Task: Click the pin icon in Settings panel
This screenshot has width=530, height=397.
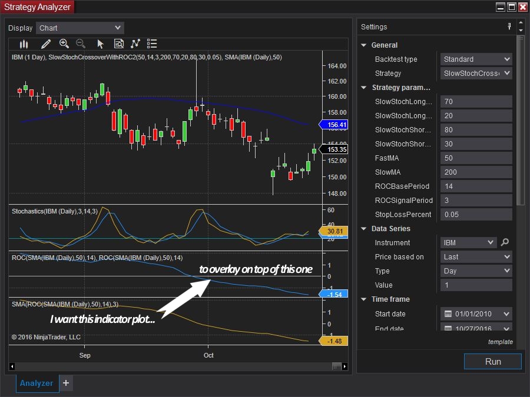Action: 509,26
